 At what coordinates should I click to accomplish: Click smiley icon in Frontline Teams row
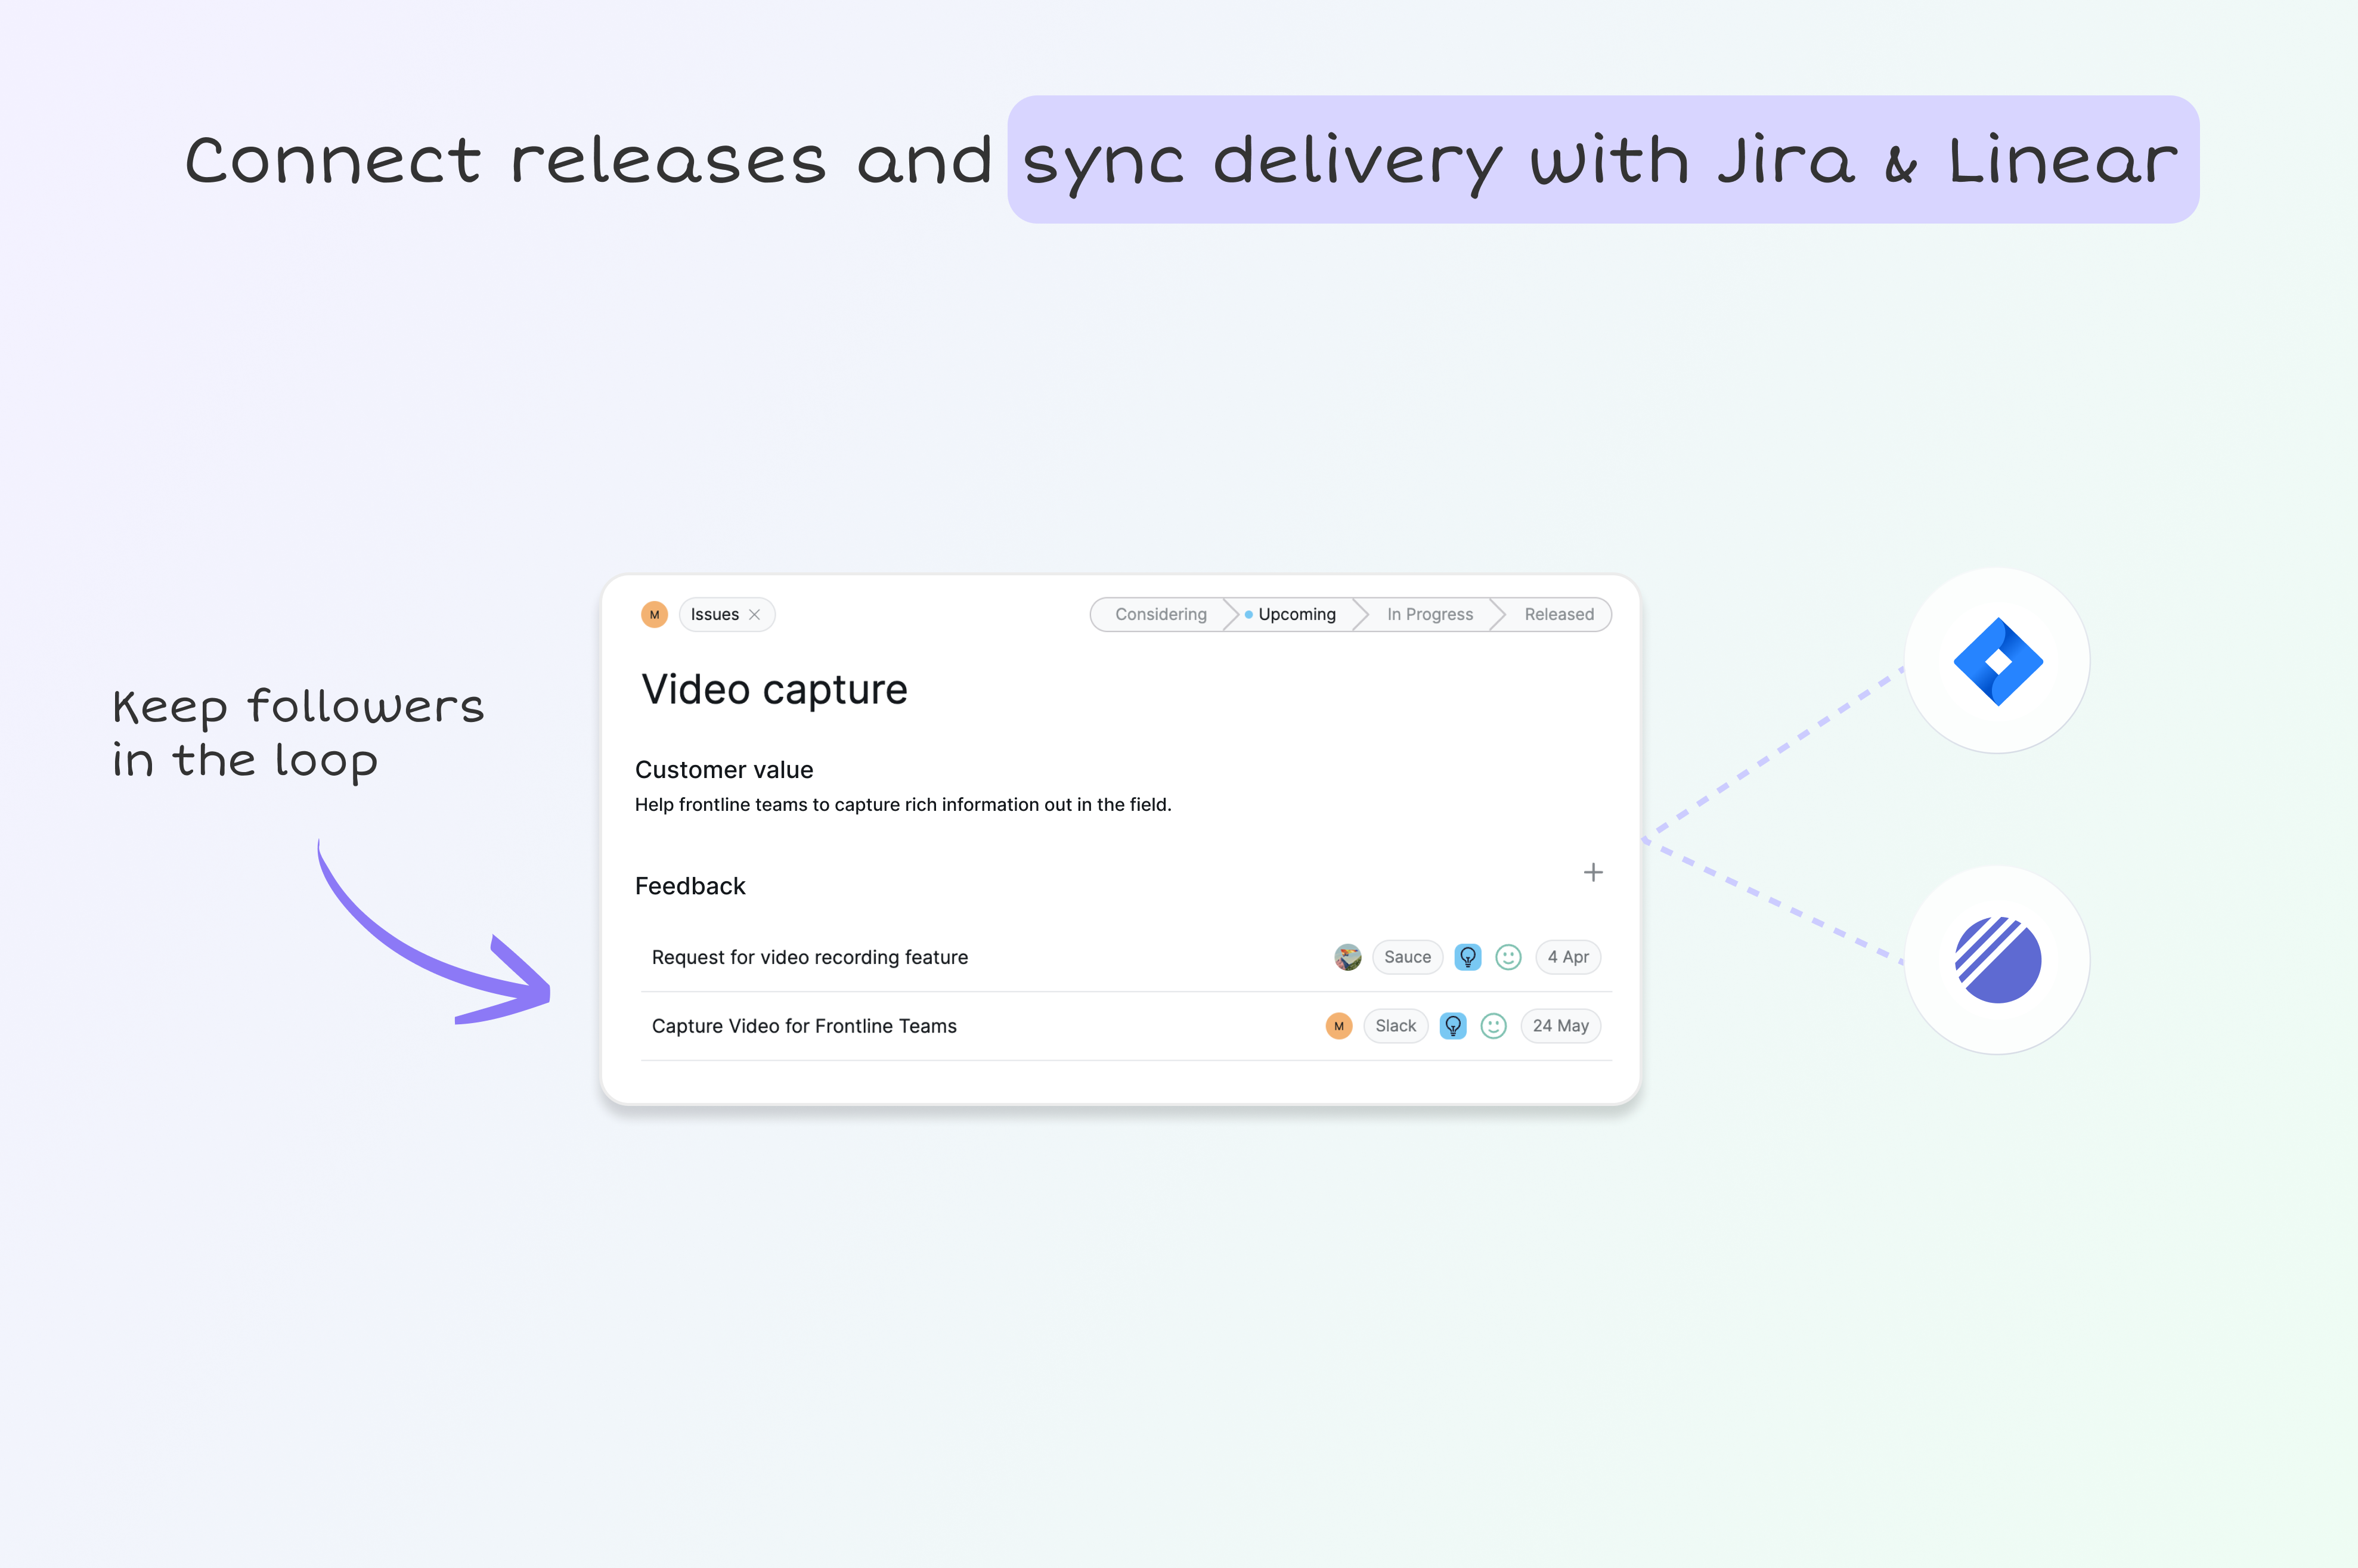pos(1493,1026)
